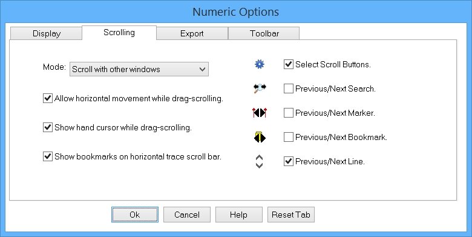
Task: Toggle Show bookmarks on horizontal trace scroll bar
Action: click(48, 156)
